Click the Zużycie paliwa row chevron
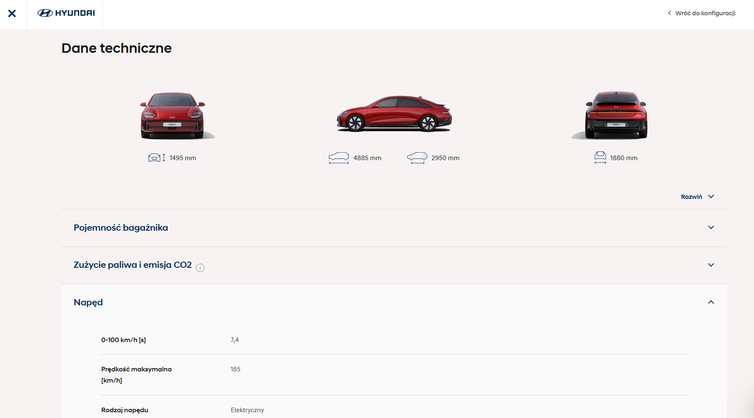754x418 pixels. (711, 265)
